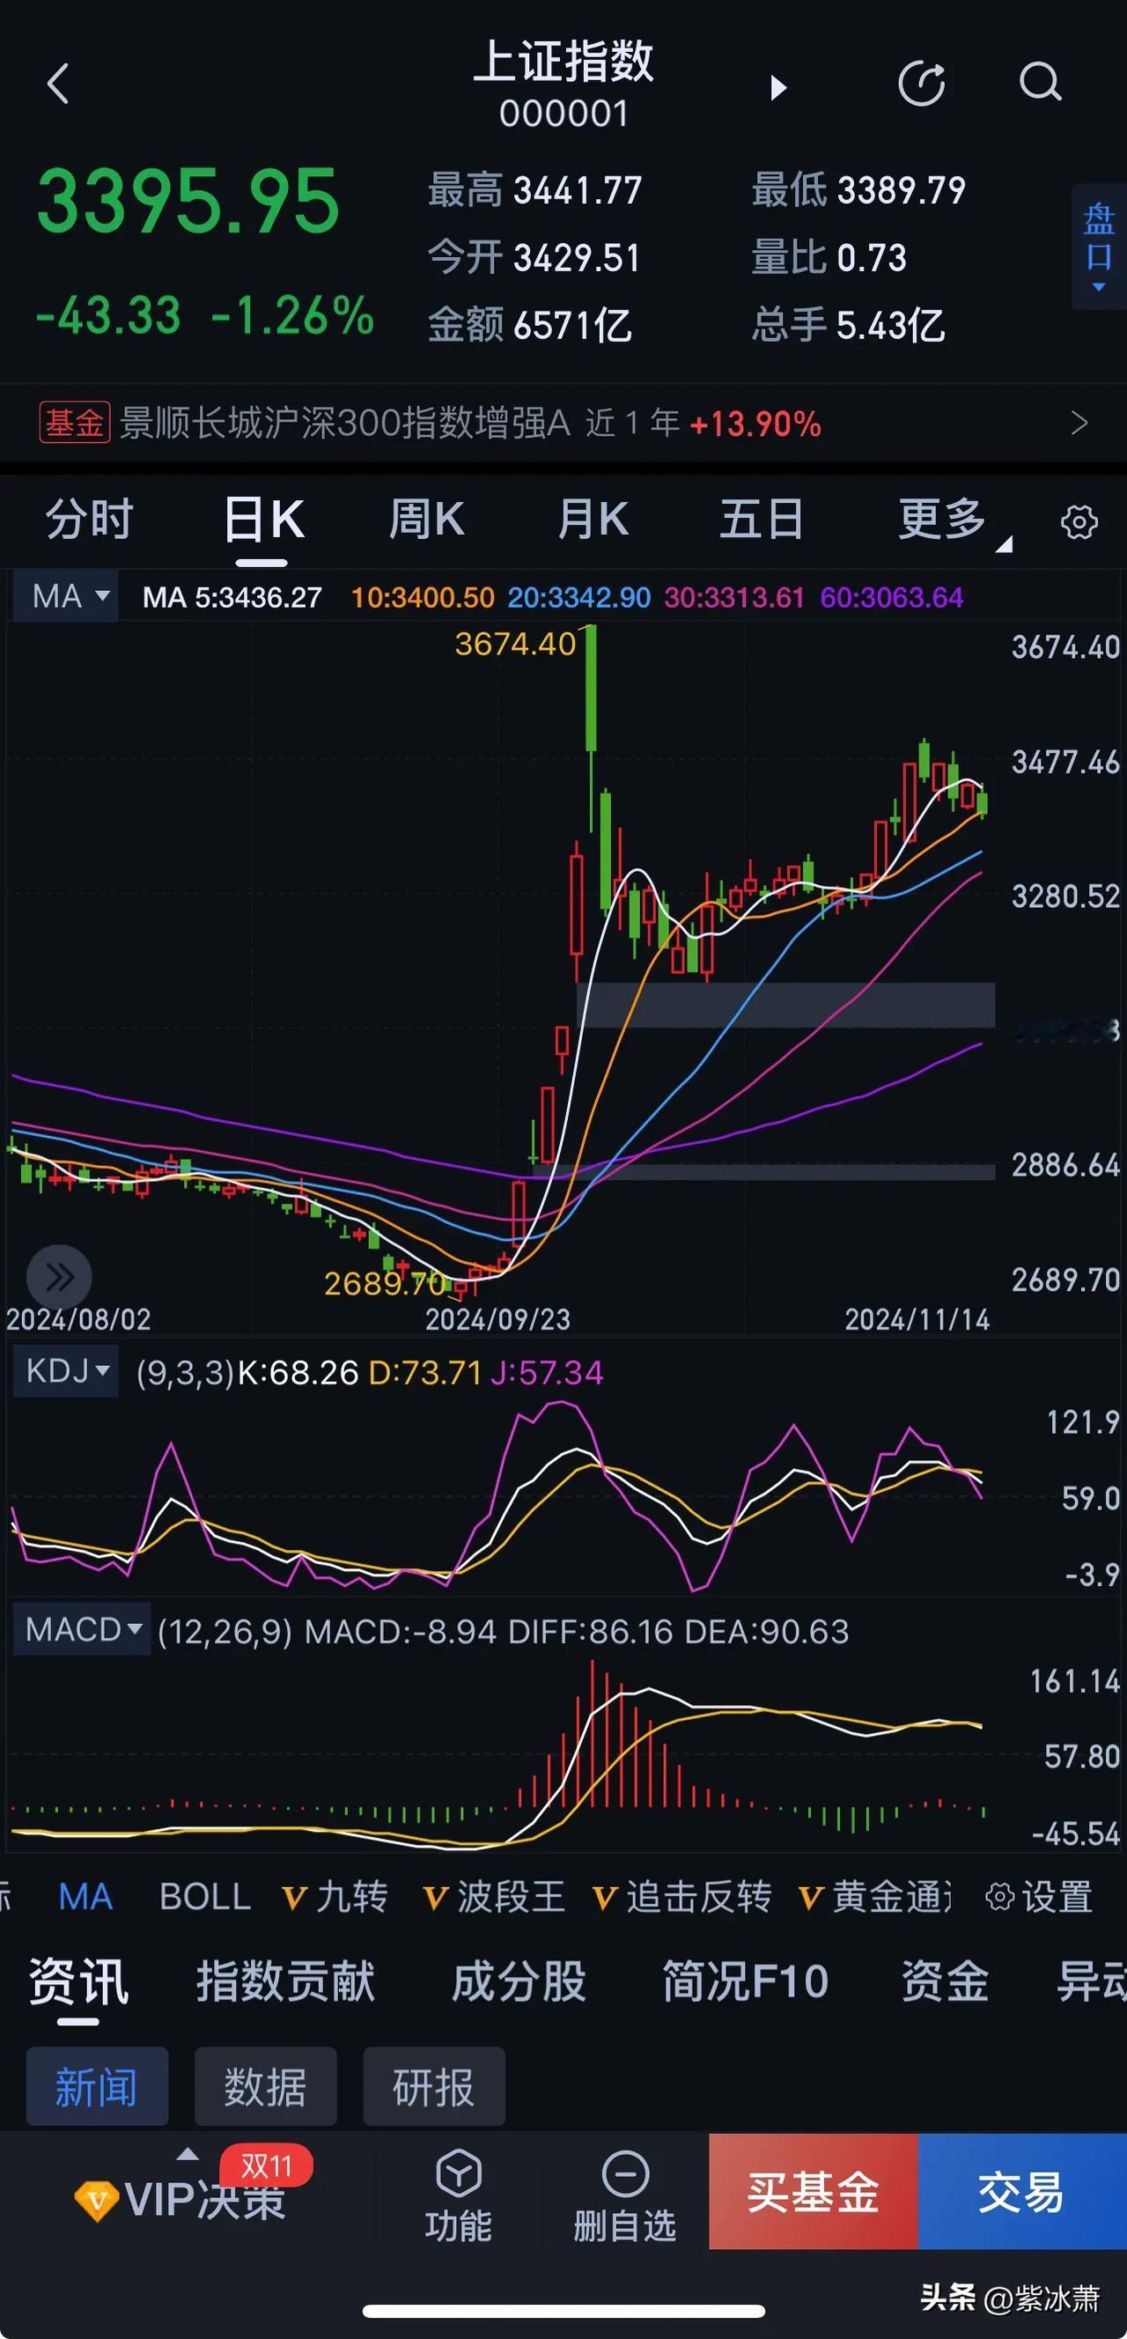Viewport: 1127px width, 2339px height.
Task: Switch to 周K chart tab
Action: point(426,520)
